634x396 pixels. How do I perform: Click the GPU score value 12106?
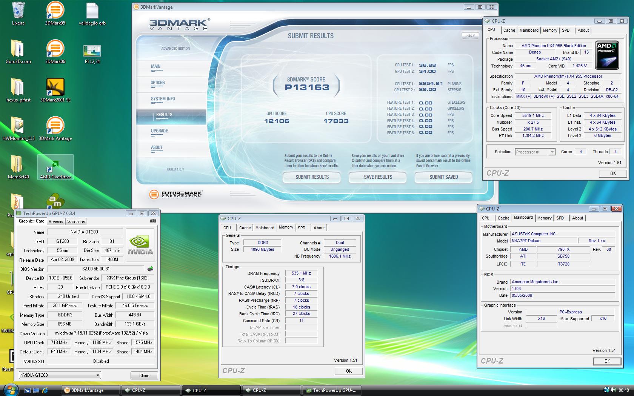click(277, 121)
